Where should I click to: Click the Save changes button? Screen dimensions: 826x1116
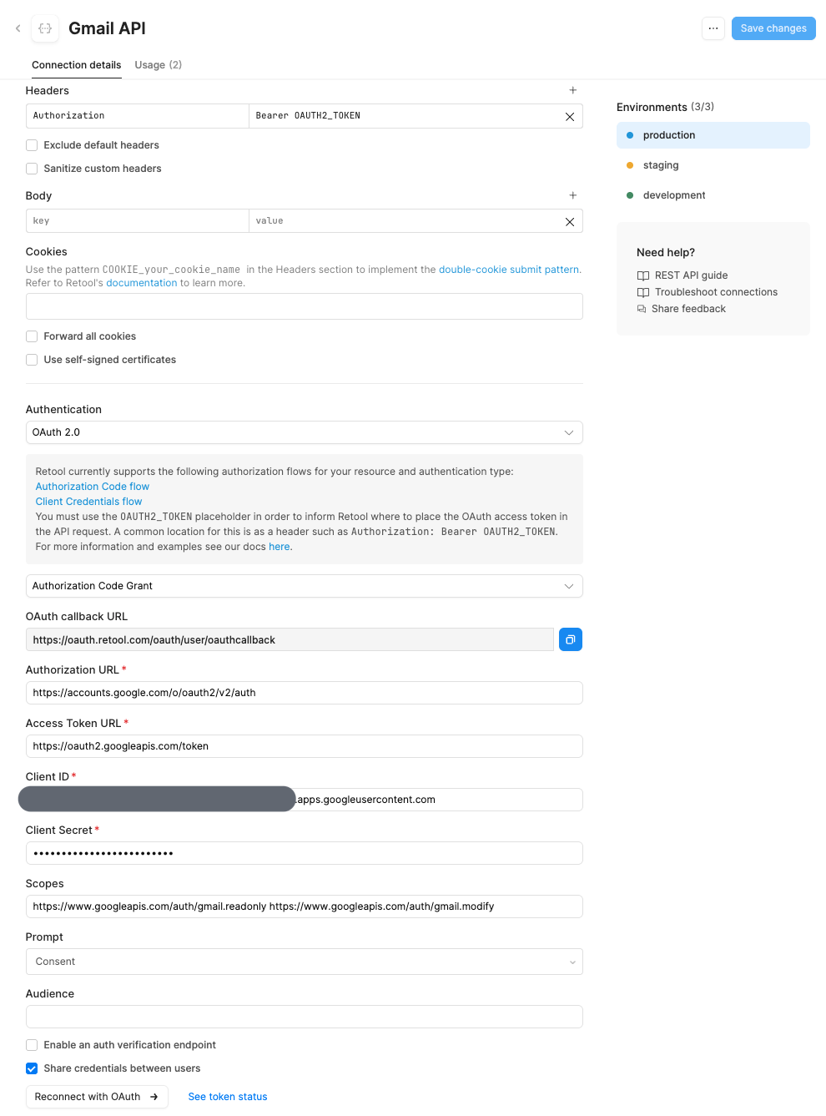(773, 28)
